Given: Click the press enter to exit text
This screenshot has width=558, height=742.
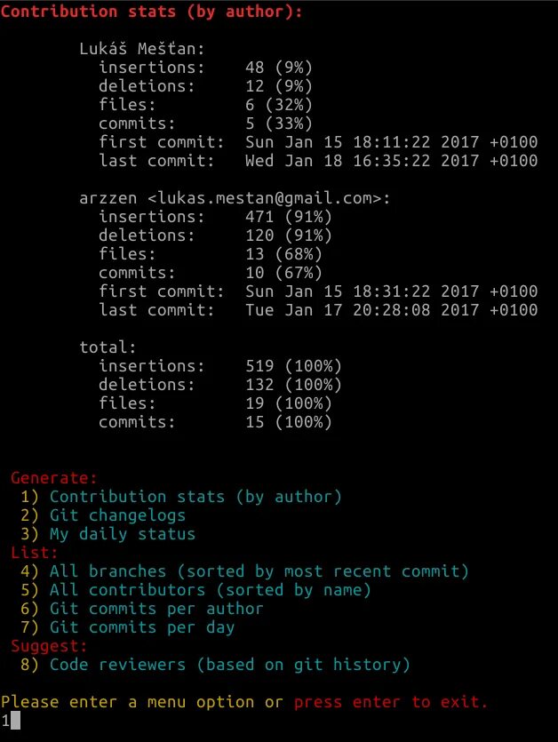Looking at the screenshot, I should pos(390,702).
